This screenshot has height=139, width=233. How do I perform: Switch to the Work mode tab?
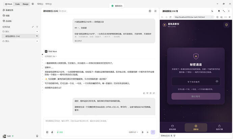coord(9,4)
